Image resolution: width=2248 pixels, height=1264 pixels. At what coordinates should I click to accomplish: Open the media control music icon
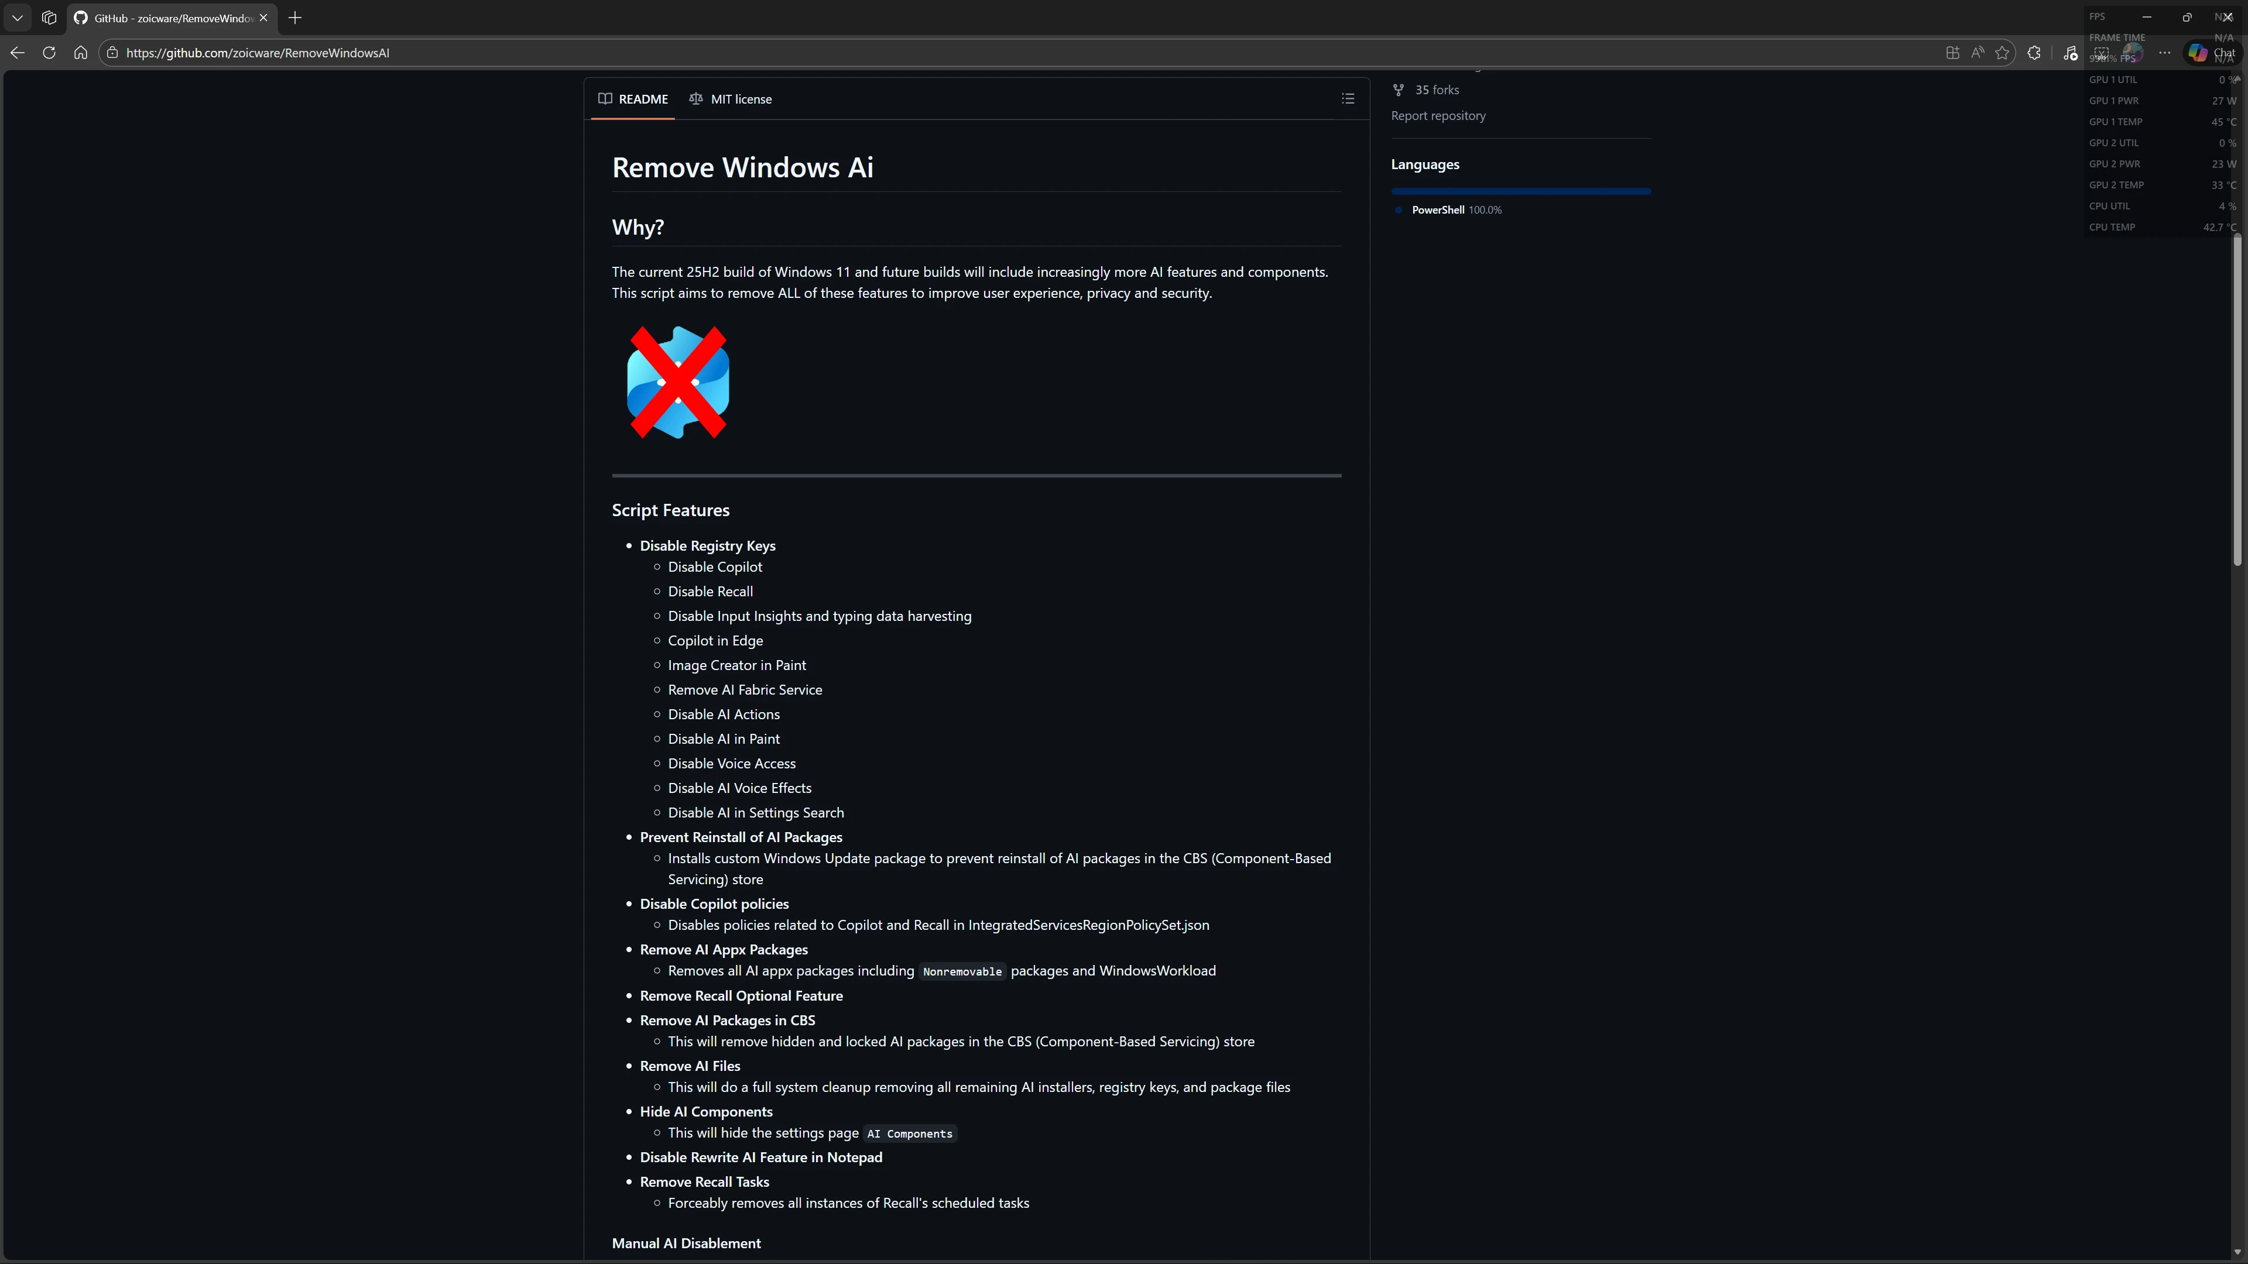(2070, 53)
